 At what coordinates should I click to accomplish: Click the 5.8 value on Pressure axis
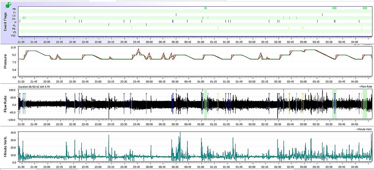tap(14, 70)
